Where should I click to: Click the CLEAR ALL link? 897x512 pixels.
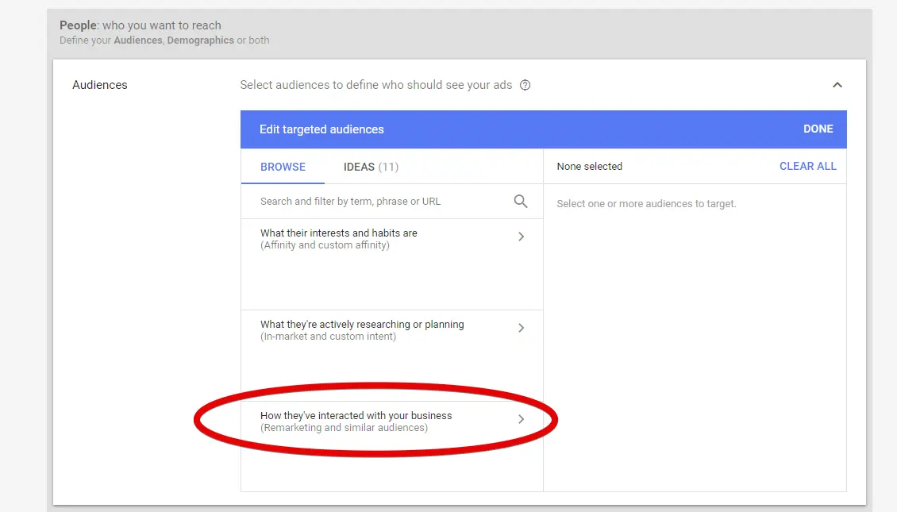pos(807,166)
